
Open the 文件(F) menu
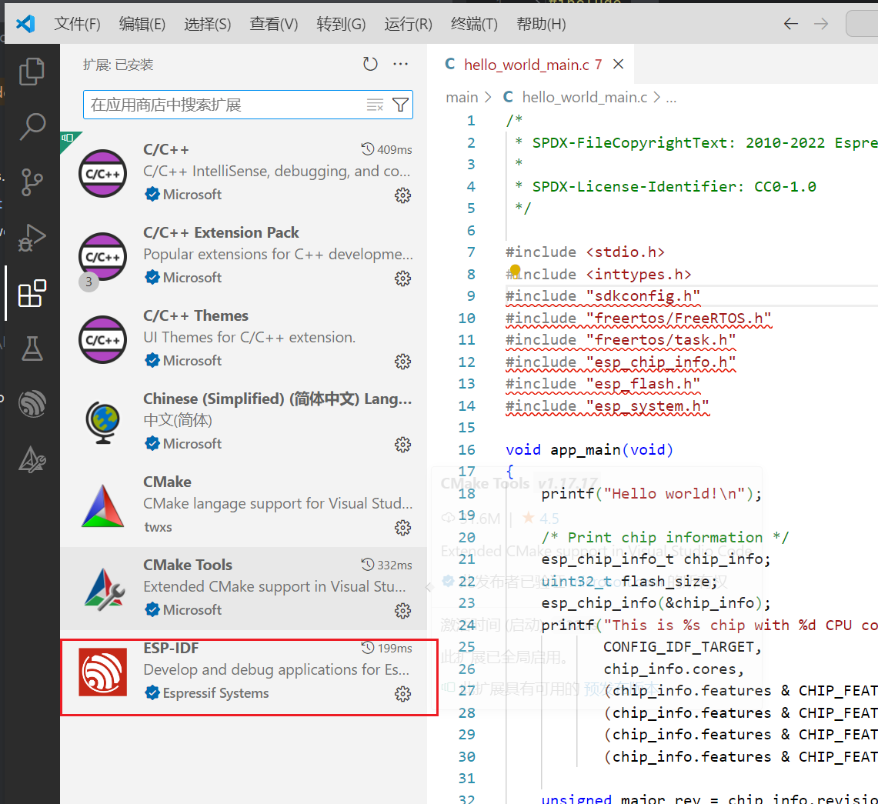(77, 24)
